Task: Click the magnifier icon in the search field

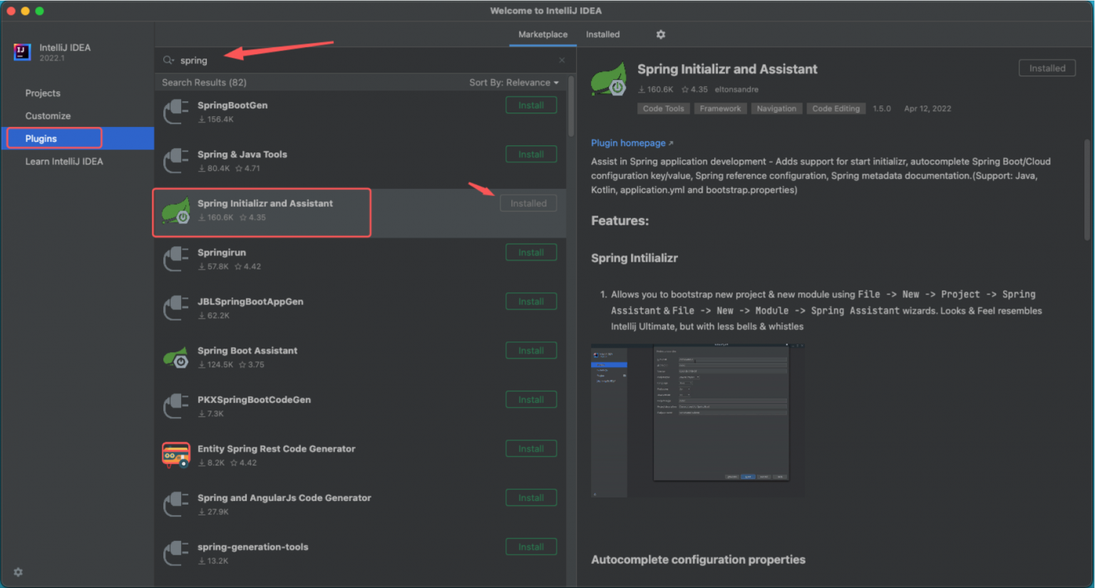Action: point(168,60)
